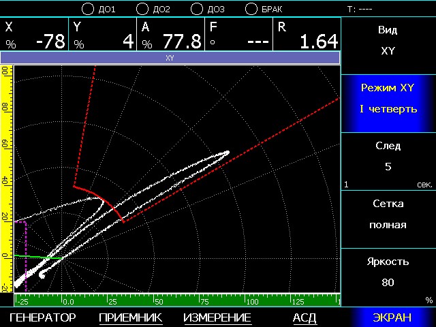Select the R readout value 1.64

[307, 35]
